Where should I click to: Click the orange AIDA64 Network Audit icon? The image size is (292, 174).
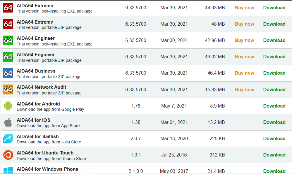coord(8,89)
